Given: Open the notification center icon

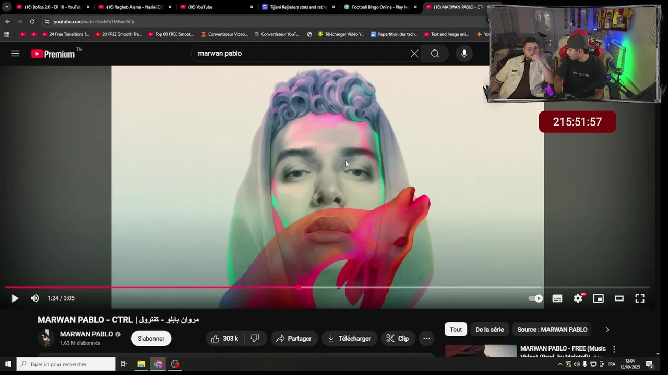Looking at the screenshot, I should (x=650, y=364).
